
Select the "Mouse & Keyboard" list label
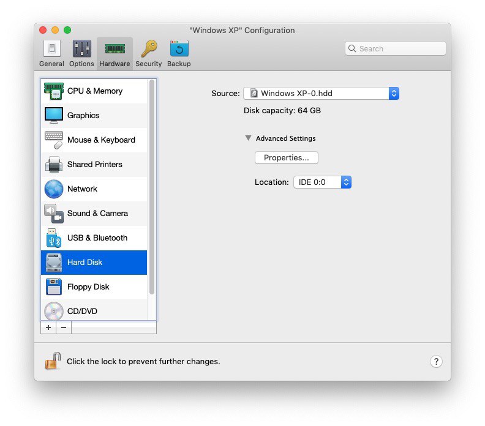[101, 140]
